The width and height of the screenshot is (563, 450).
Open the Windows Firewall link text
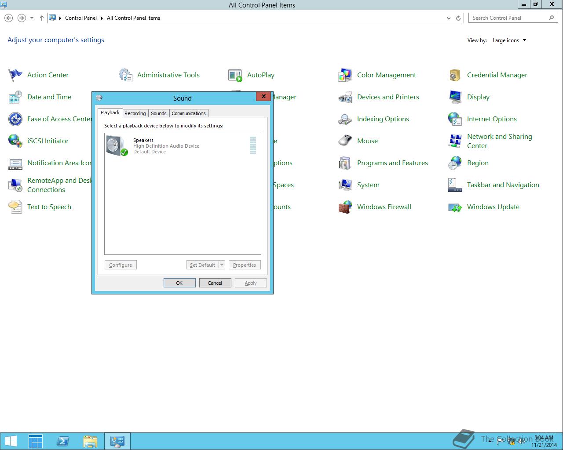(x=384, y=207)
